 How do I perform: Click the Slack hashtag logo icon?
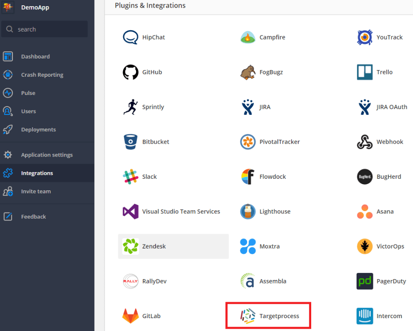click(130, 177)
